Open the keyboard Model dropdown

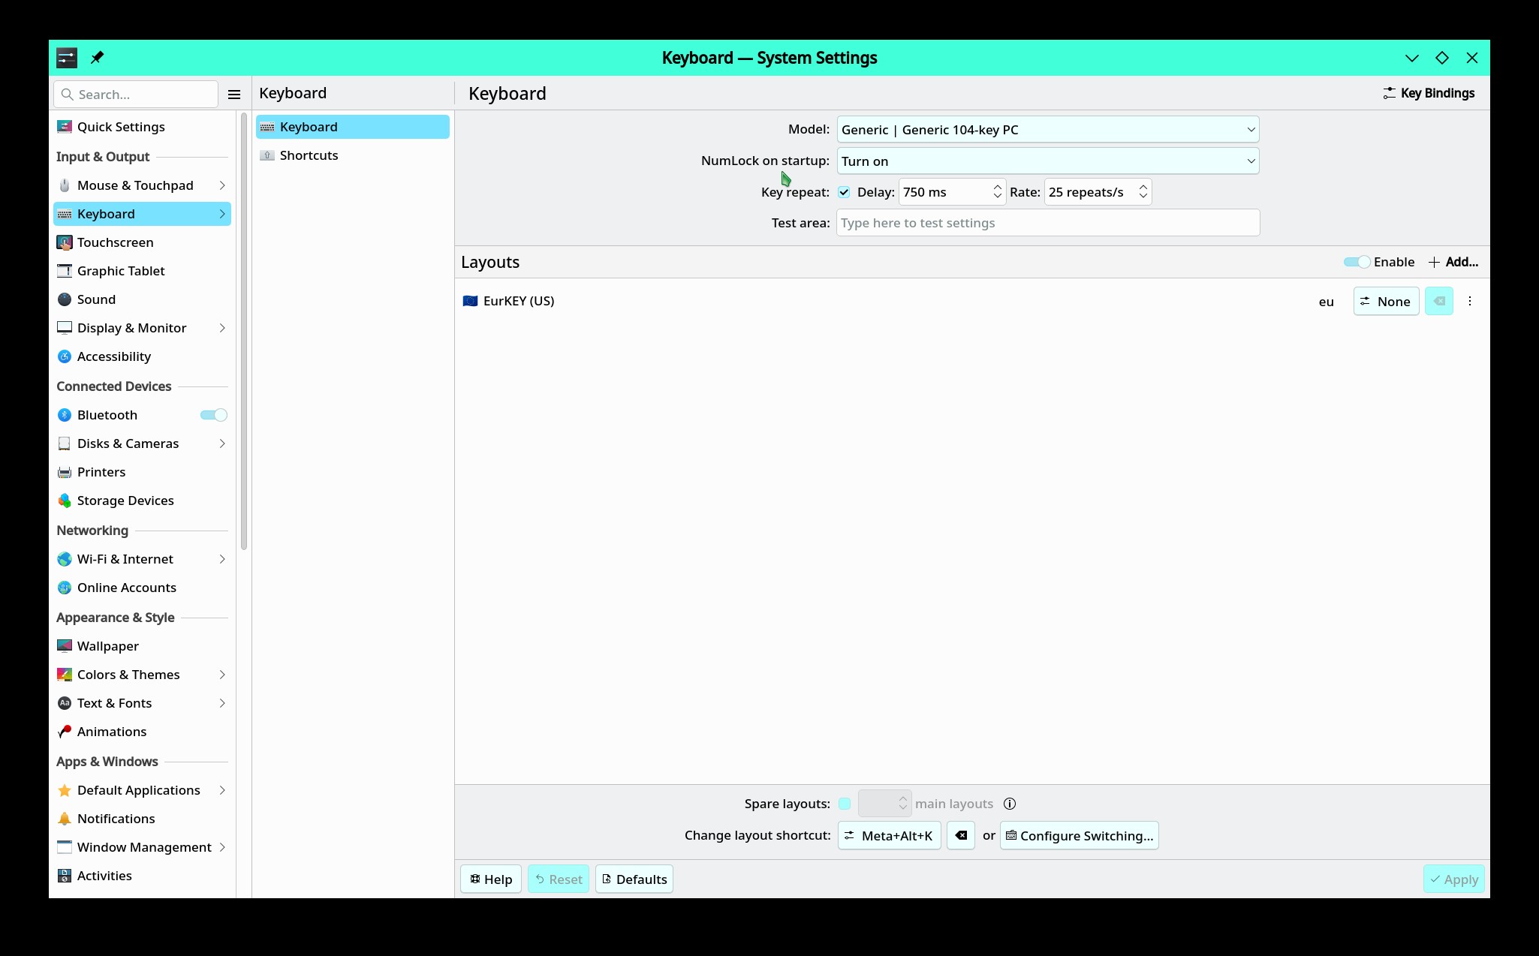(1048, 130)
